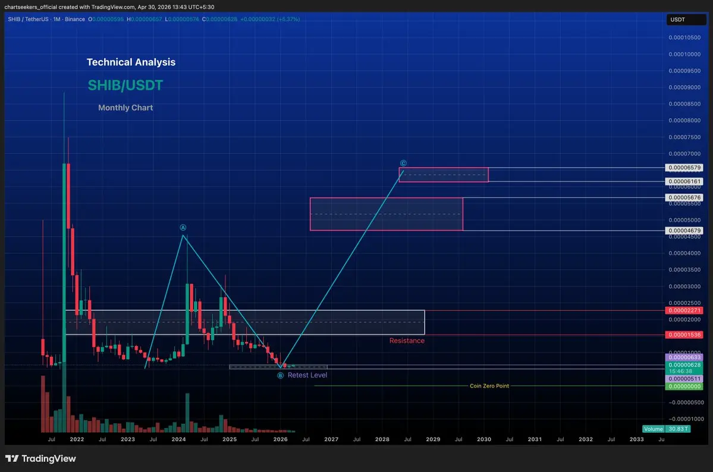
Task: Select the Retest Level text annotation
Action: tap(307, 375)
